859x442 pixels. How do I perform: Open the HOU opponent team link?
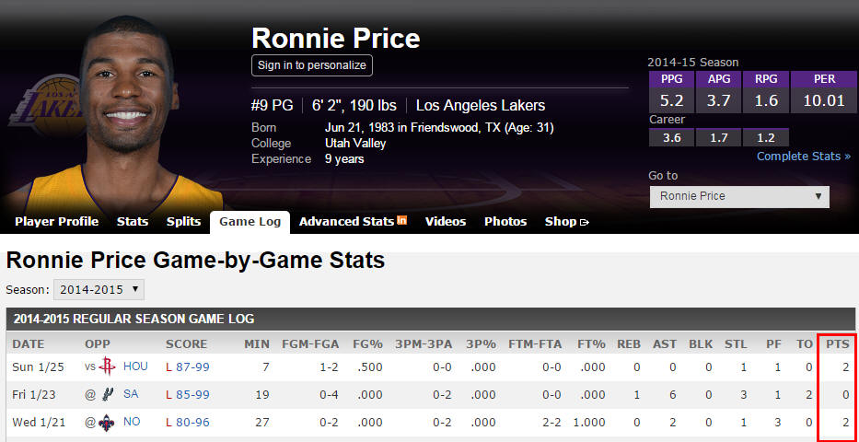pos(135,366)
